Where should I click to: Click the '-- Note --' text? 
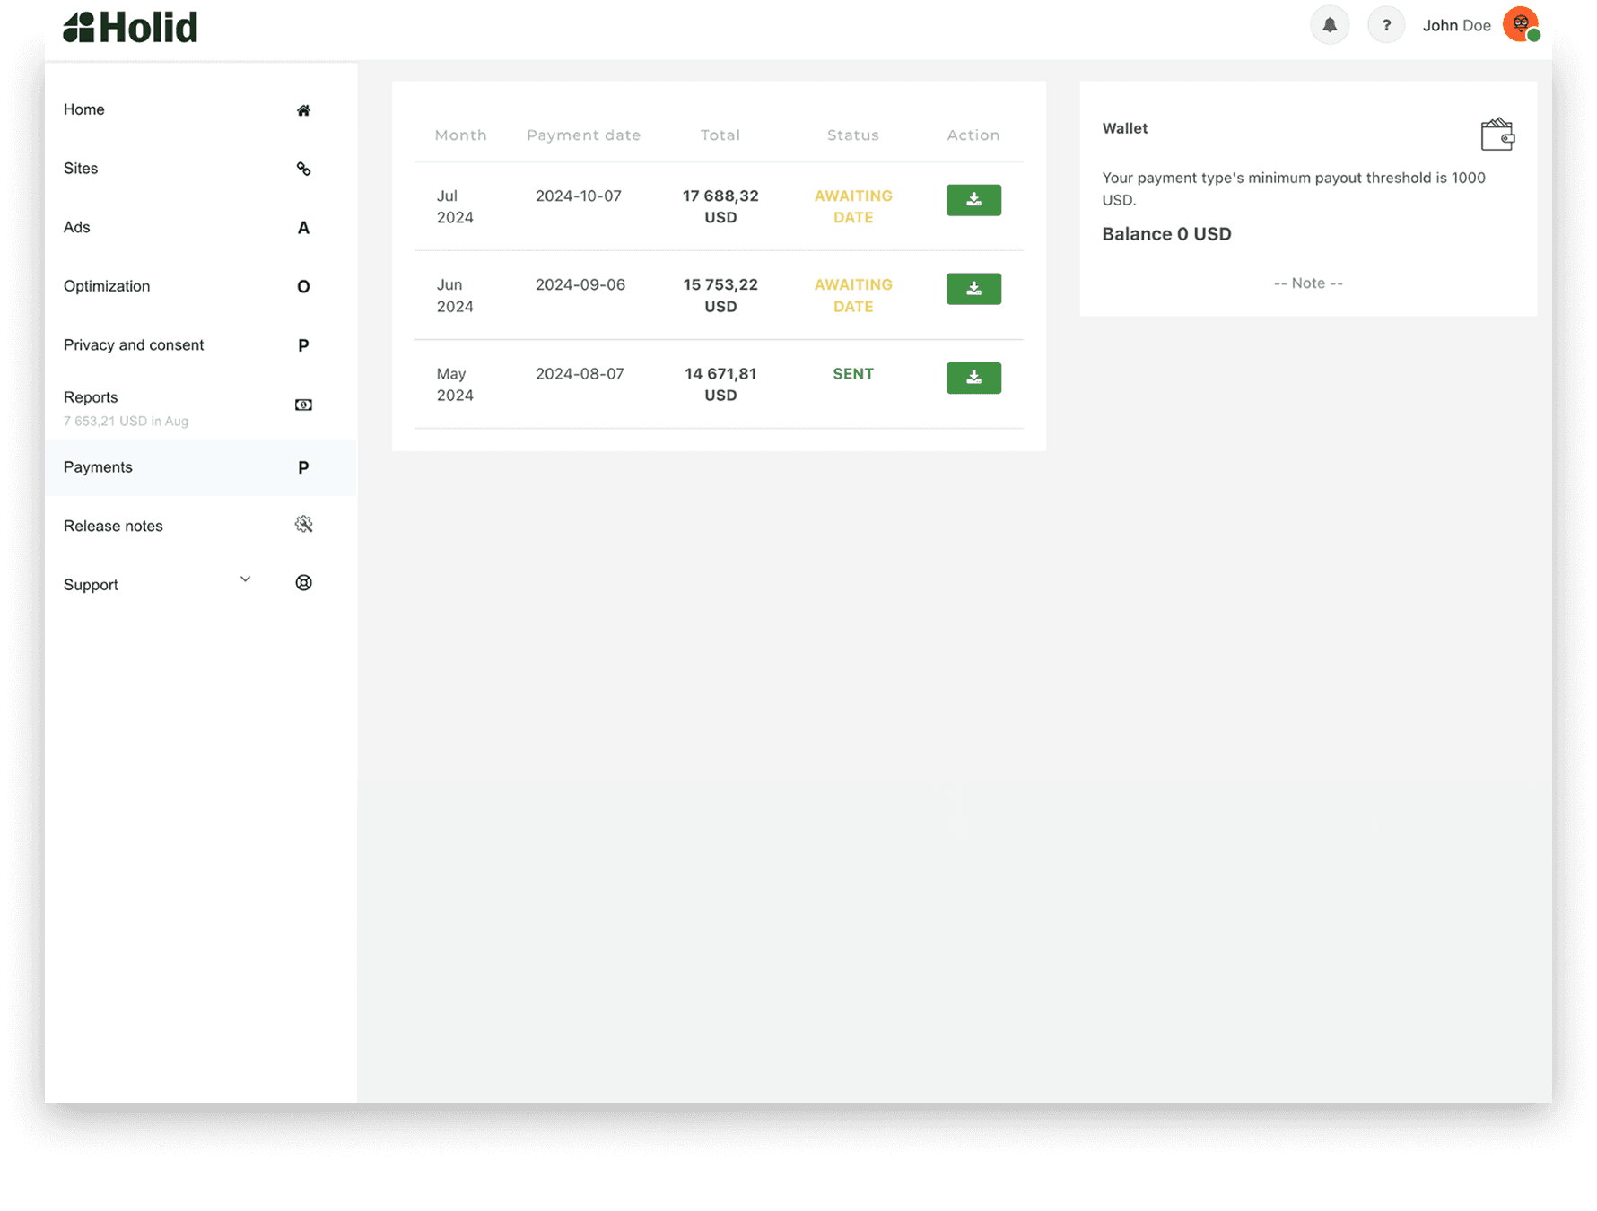(1308, 283)
